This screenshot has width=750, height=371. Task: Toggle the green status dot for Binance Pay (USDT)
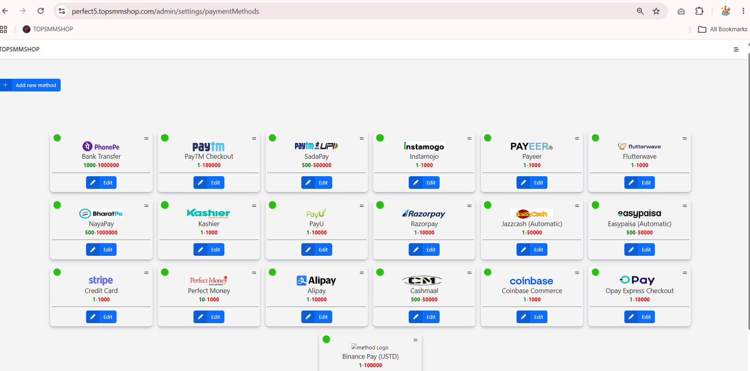(326, 339)
